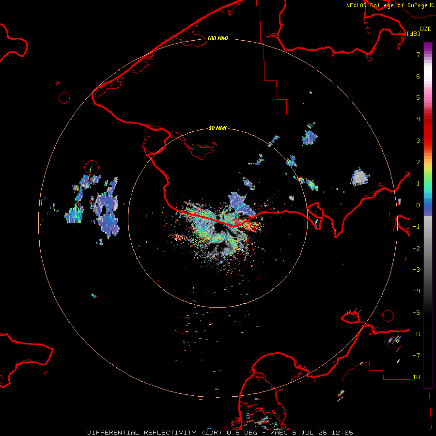This screenshot has height=436, width=436.
Task: Click the 2 dB tick label on the color scale
Action: tap(418, 162)
